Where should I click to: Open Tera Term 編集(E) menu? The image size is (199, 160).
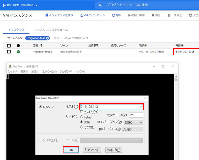click(25, 72)
